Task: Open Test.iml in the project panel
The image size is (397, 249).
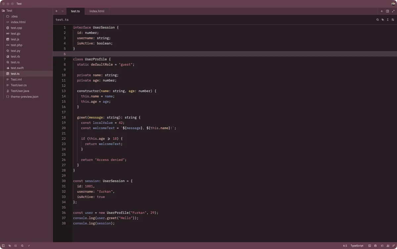Action: click(26, 79)
